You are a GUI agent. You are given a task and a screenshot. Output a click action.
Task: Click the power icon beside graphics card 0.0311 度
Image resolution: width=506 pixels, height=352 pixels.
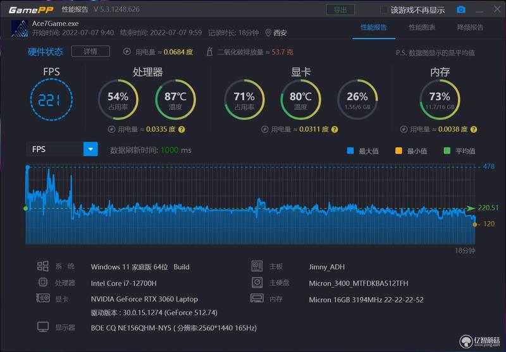[x=264, y=130]
